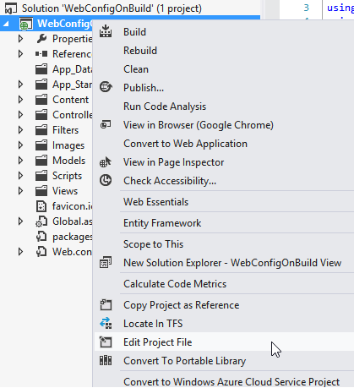The height and width of the screenshot is (388, 354).
Task: Expand the Properties node
Action: 20,39
